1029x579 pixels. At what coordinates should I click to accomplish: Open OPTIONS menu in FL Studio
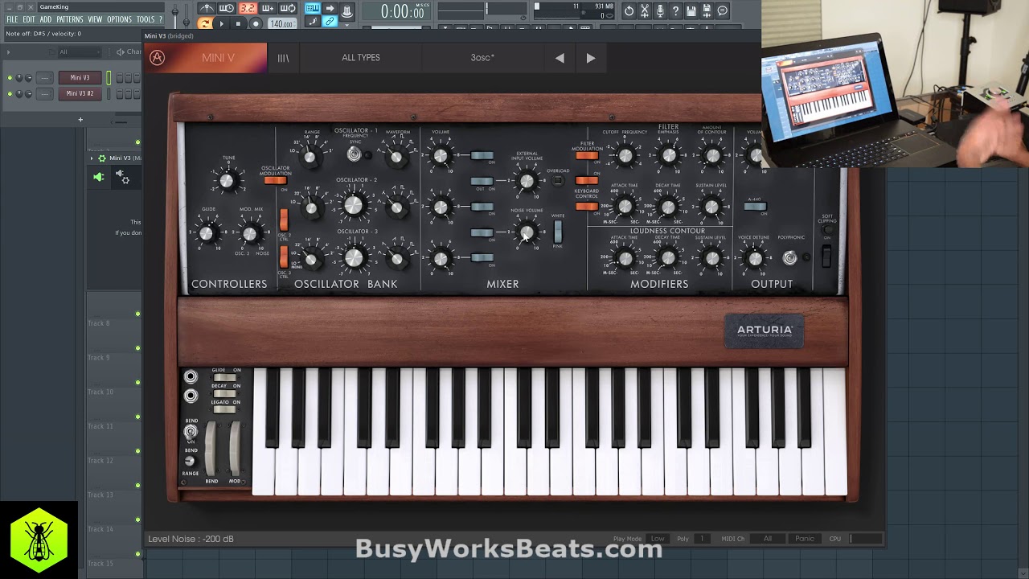pos(119,19)
